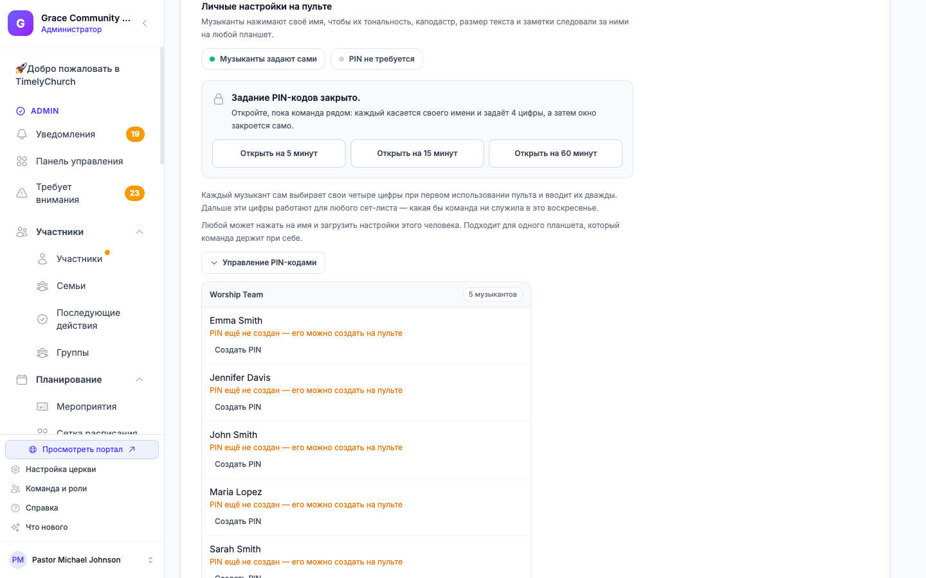Expand the 'Управление PIN-кодами' dropdown

pyautogui.click(x=263, y=263)
